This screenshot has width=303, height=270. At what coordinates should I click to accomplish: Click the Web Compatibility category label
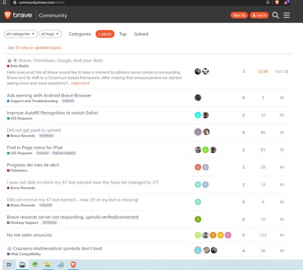(24, 254)
